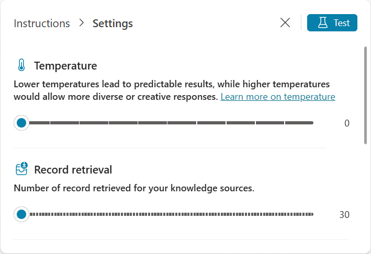Screen dimensions: 371x254
Task: Select the Settings breadcrumb label
Action: [113, 24]
